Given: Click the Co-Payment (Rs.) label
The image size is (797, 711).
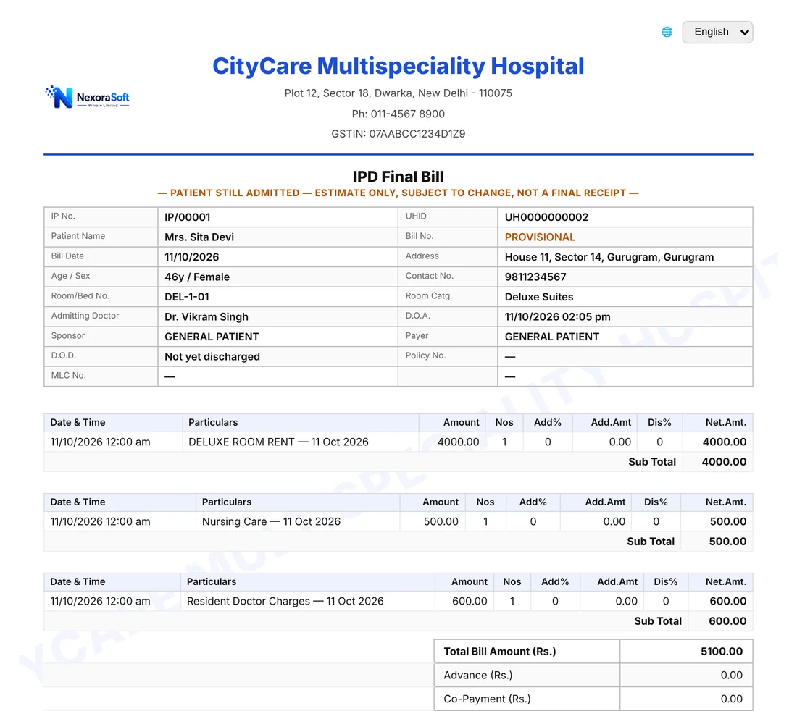Looking at the screenshot, I should tap(487, 699).
